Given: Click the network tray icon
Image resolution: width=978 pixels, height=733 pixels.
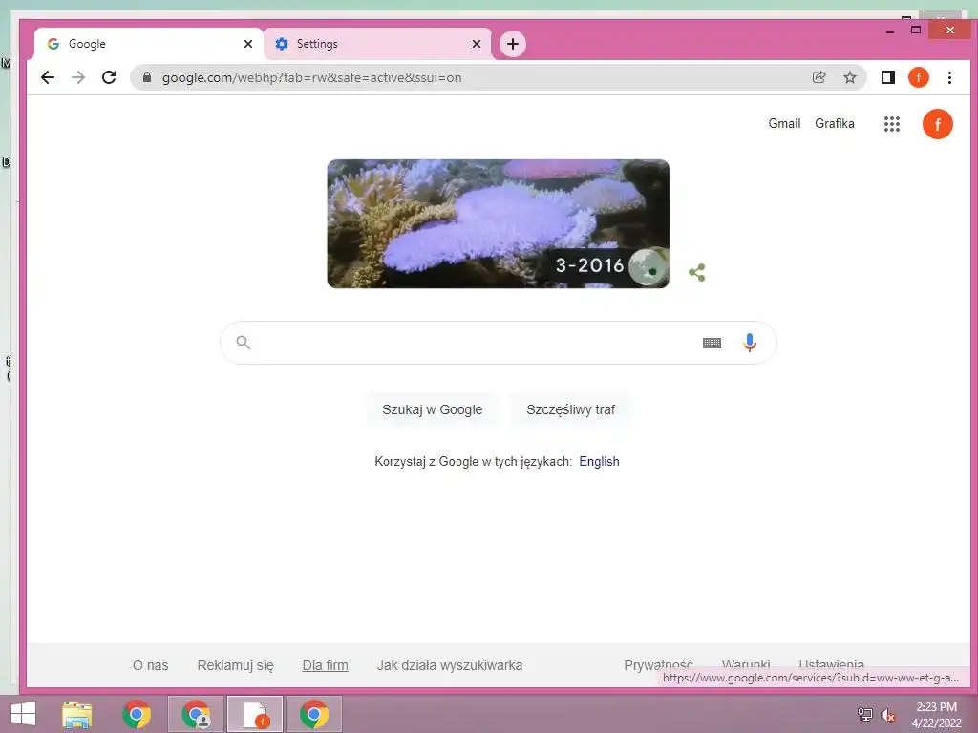Looking at the screenshot, I should point(864,714).
